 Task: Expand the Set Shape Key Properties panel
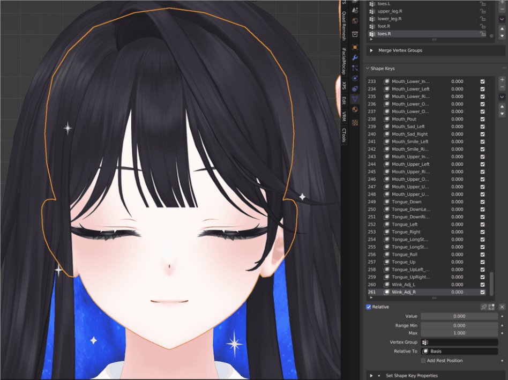tap(371, 376)
